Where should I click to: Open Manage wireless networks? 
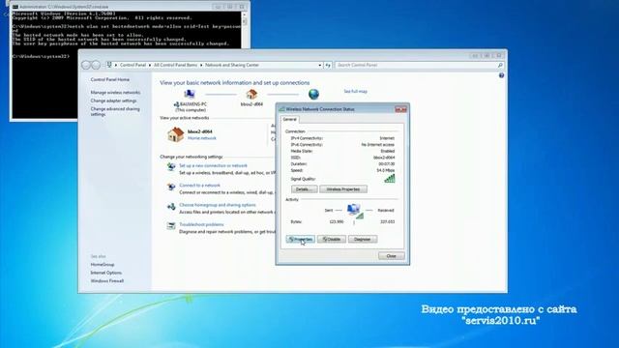115,93
